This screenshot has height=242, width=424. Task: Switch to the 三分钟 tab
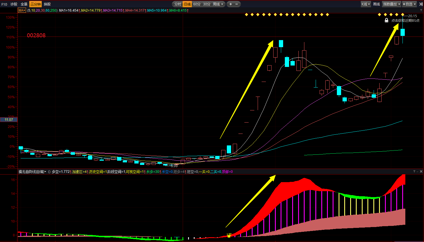[35, 4]
